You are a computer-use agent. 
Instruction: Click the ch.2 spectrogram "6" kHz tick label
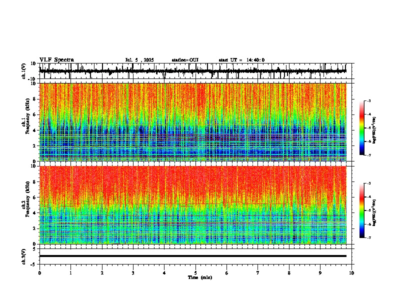pyautogui.click(x=34, y=197)
